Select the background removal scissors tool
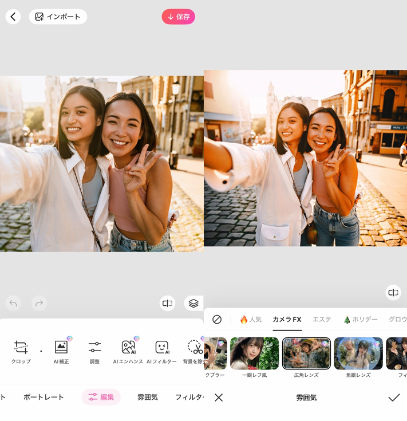This screenshot has height=421, width=407. [x=193, y=352]
